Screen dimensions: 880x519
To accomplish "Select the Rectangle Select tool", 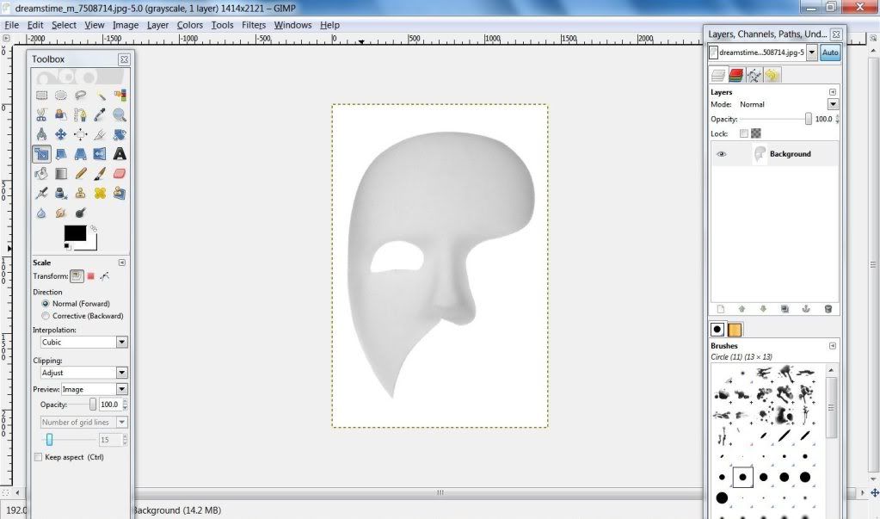I will coord(41,96).
